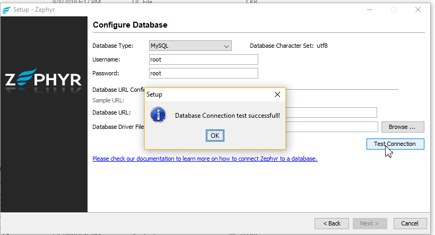Close the Setup popup with X
Screen dimensions: 435x235
(x=277, y=94)
